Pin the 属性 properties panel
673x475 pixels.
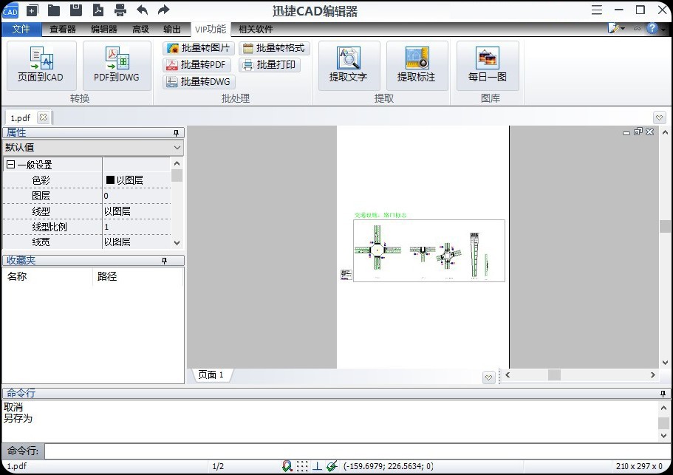click(177, 132)
